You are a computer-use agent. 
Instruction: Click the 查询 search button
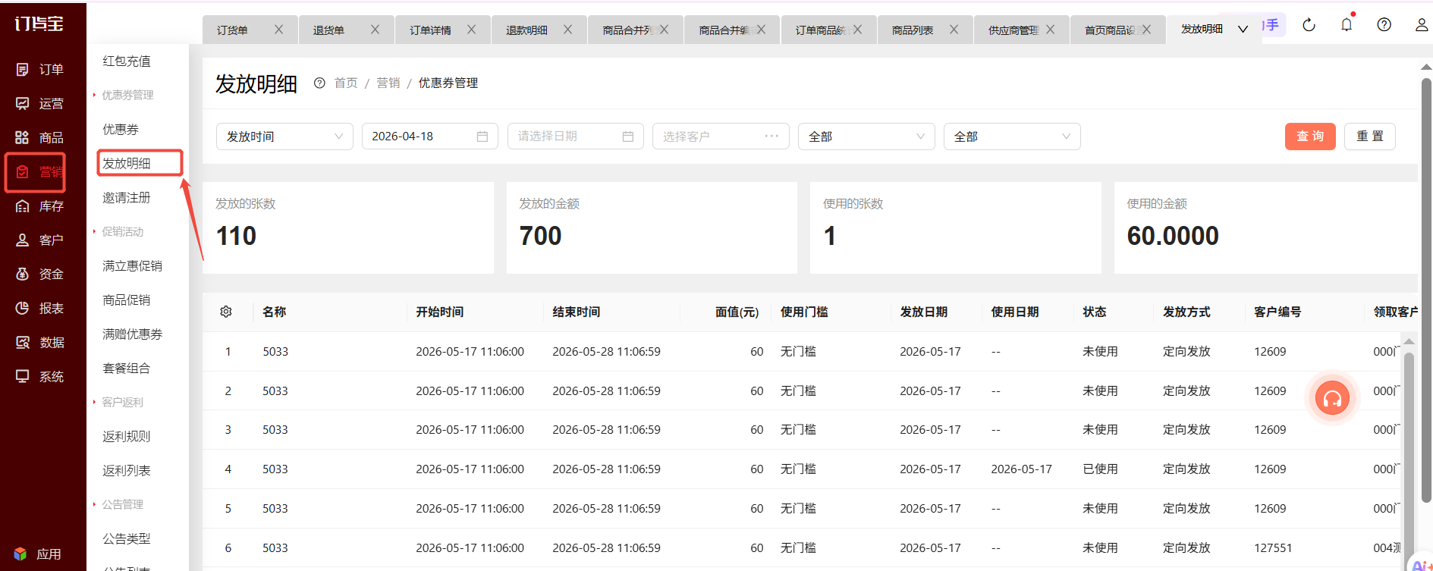1310,136
